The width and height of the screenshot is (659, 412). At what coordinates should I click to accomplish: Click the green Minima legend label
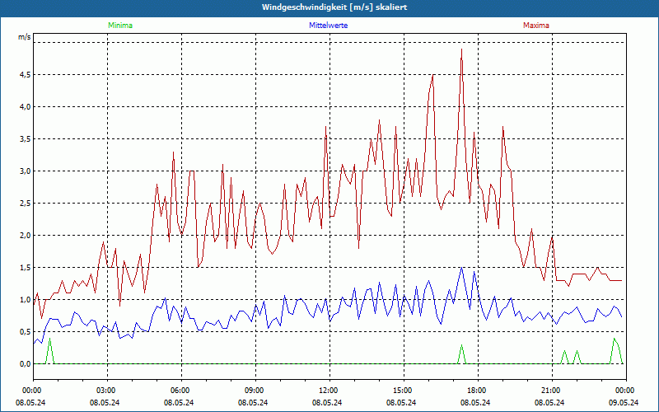pos(120,26)
